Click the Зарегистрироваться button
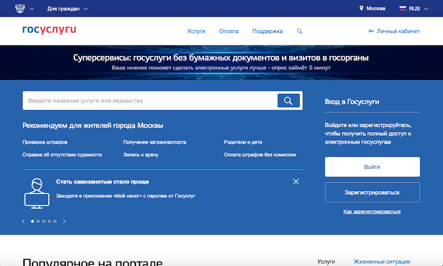Viewport: 443px width, 266px height. coord(372,192)
